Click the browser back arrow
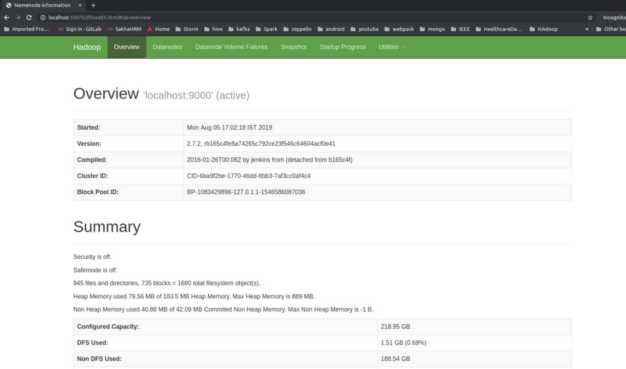This screenshot has width=626, height=369. click(x=7, y=18)
